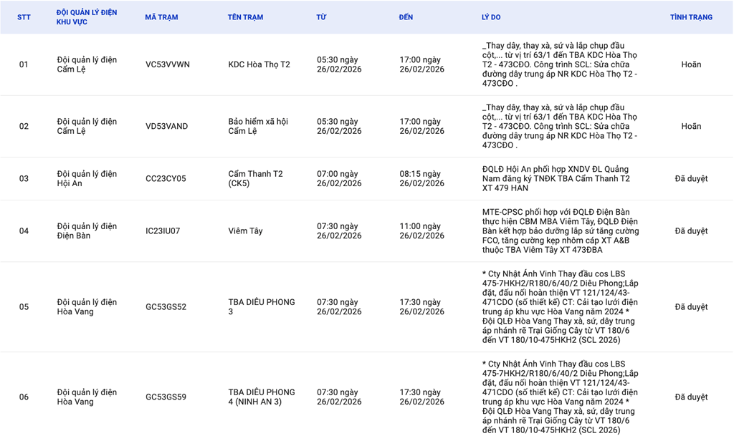Click the TBA DIÊU PHONG 3 station name
Screen dimensions: 734x436
click(261, 307)
